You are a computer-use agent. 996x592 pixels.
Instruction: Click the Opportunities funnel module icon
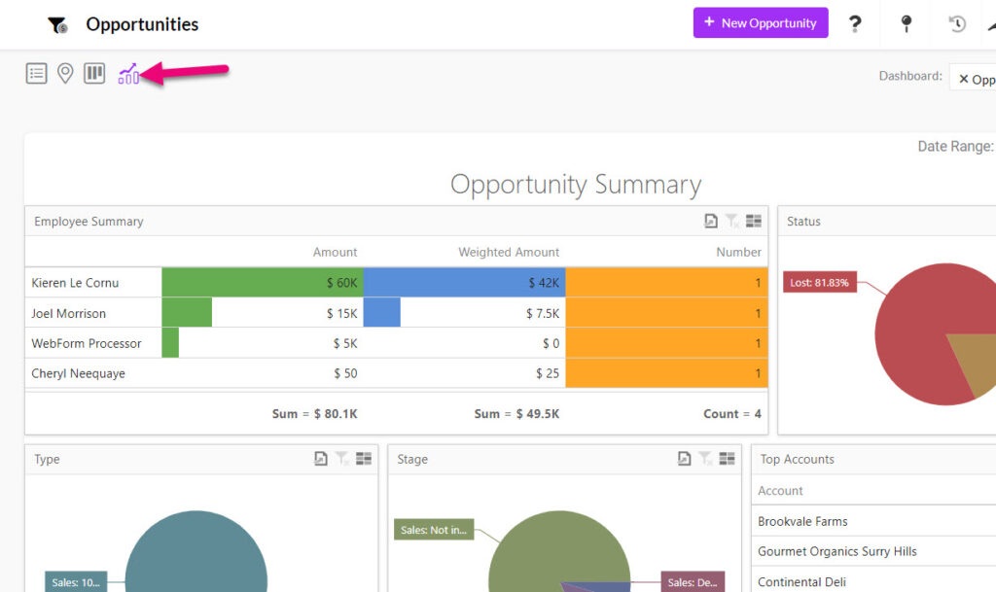(57, 24)
